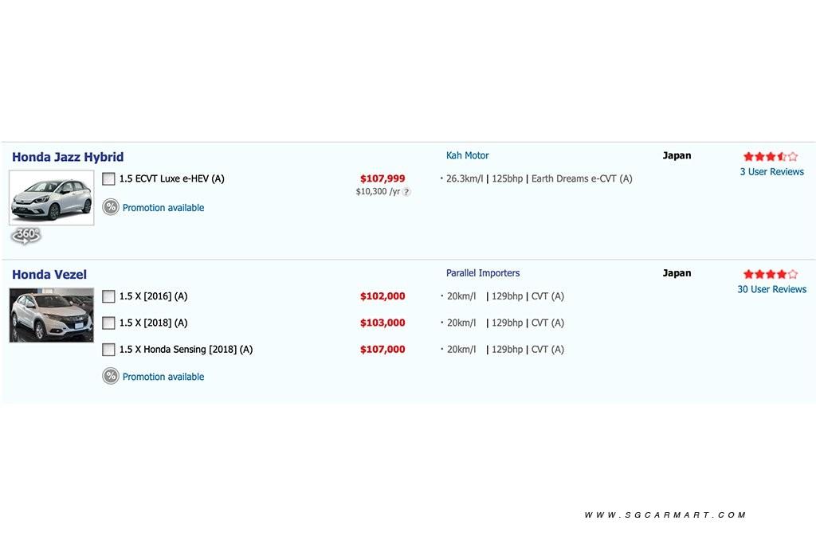This screenshot has width=816, height=544.
Task: Open the 30 User Reviews link
Action: point(771,289)
